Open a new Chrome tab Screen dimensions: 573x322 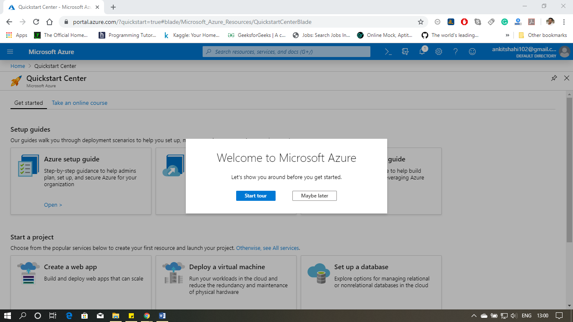(x=113, y=7)
